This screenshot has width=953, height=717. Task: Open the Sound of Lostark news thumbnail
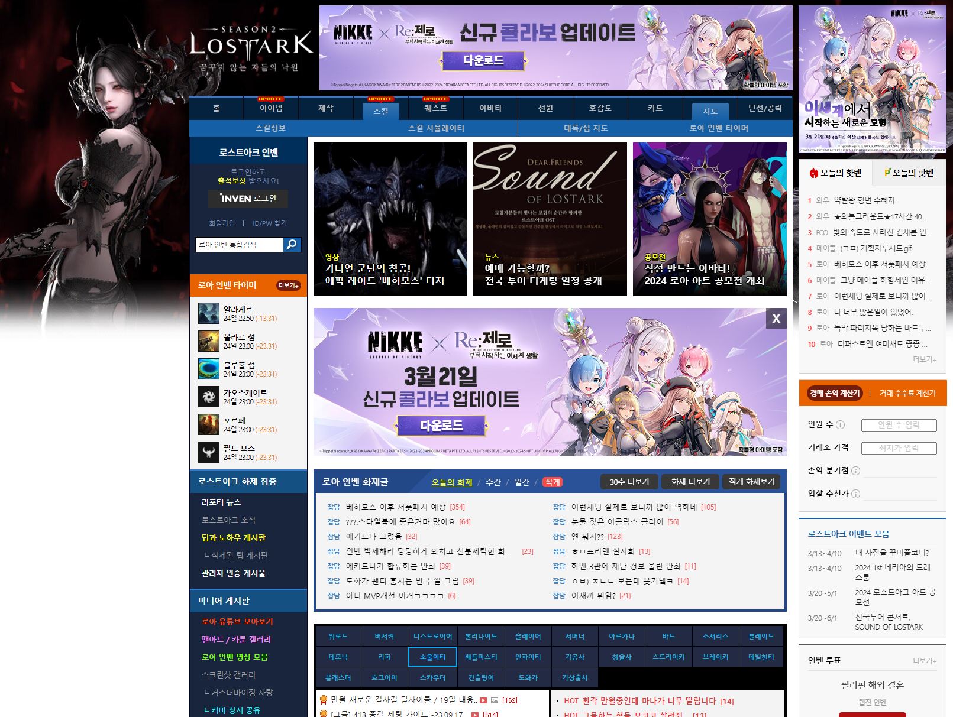click(550, 219)
